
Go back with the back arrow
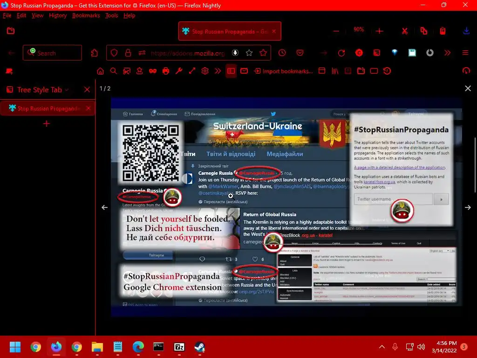click(12, 53)
